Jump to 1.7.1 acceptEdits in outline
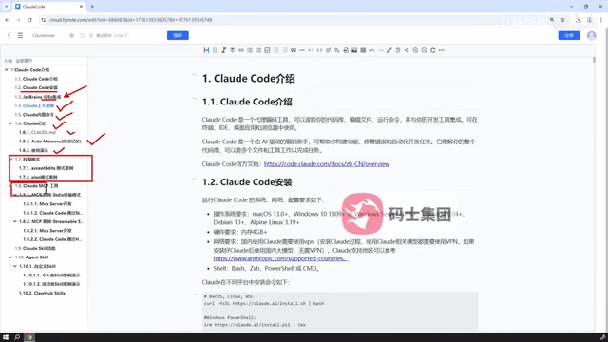The width and height of the screenshot is (608, 342). [46, 168]
